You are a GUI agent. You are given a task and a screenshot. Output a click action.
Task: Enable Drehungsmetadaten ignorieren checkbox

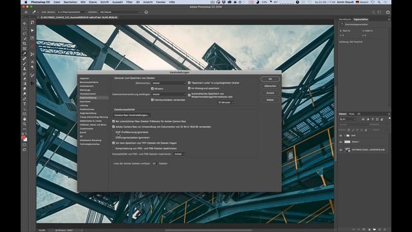[x=113, y=137]
